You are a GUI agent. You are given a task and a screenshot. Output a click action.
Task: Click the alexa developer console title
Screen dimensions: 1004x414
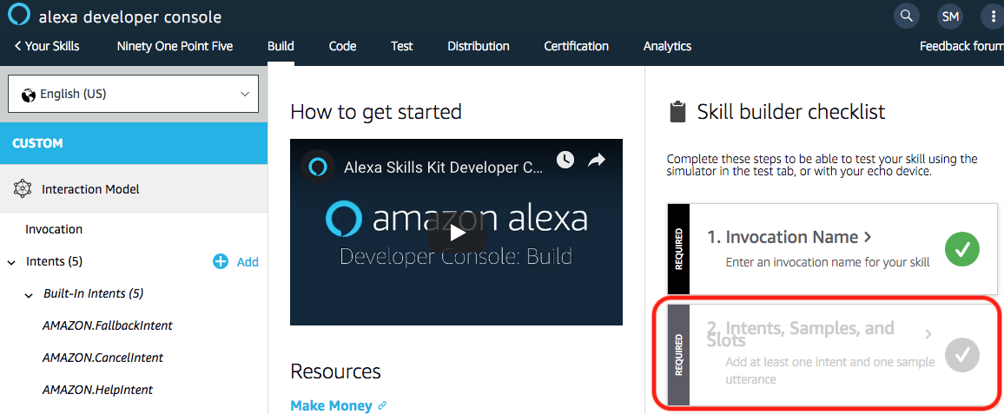click(x=130, y=17)
